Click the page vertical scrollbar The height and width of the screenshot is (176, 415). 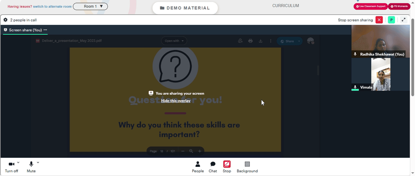pyautogui.click(x=413, y=57)
